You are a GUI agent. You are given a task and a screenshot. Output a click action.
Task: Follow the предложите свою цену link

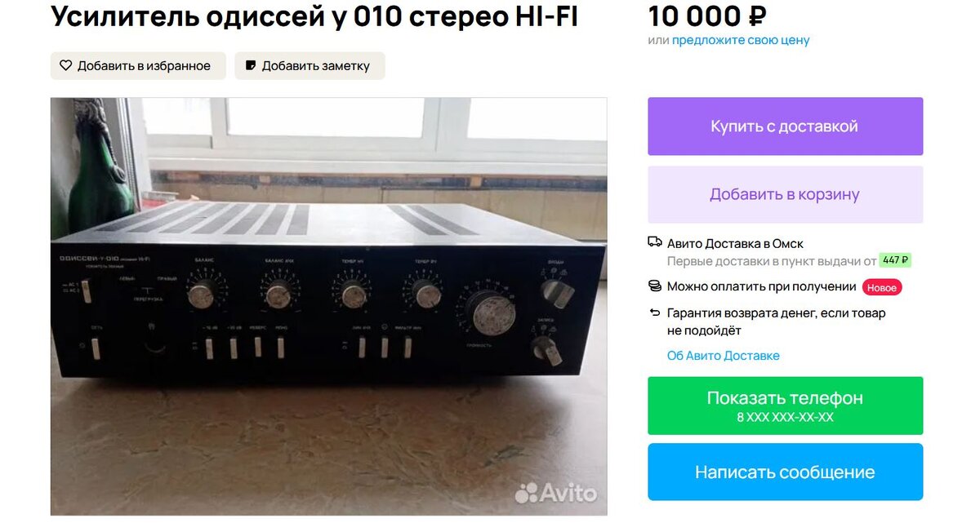[741, 40]
